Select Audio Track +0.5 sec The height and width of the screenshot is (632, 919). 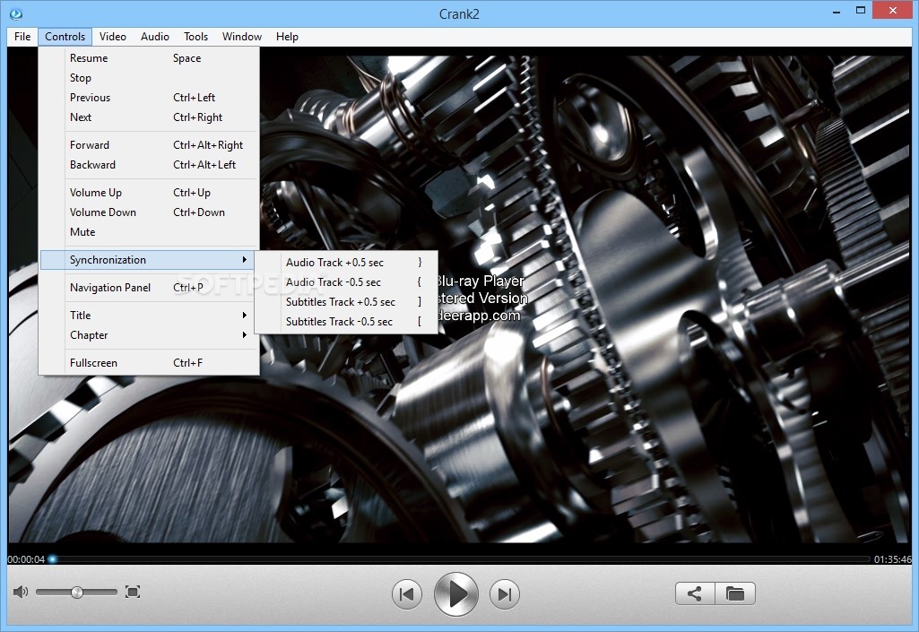[346, 263]
